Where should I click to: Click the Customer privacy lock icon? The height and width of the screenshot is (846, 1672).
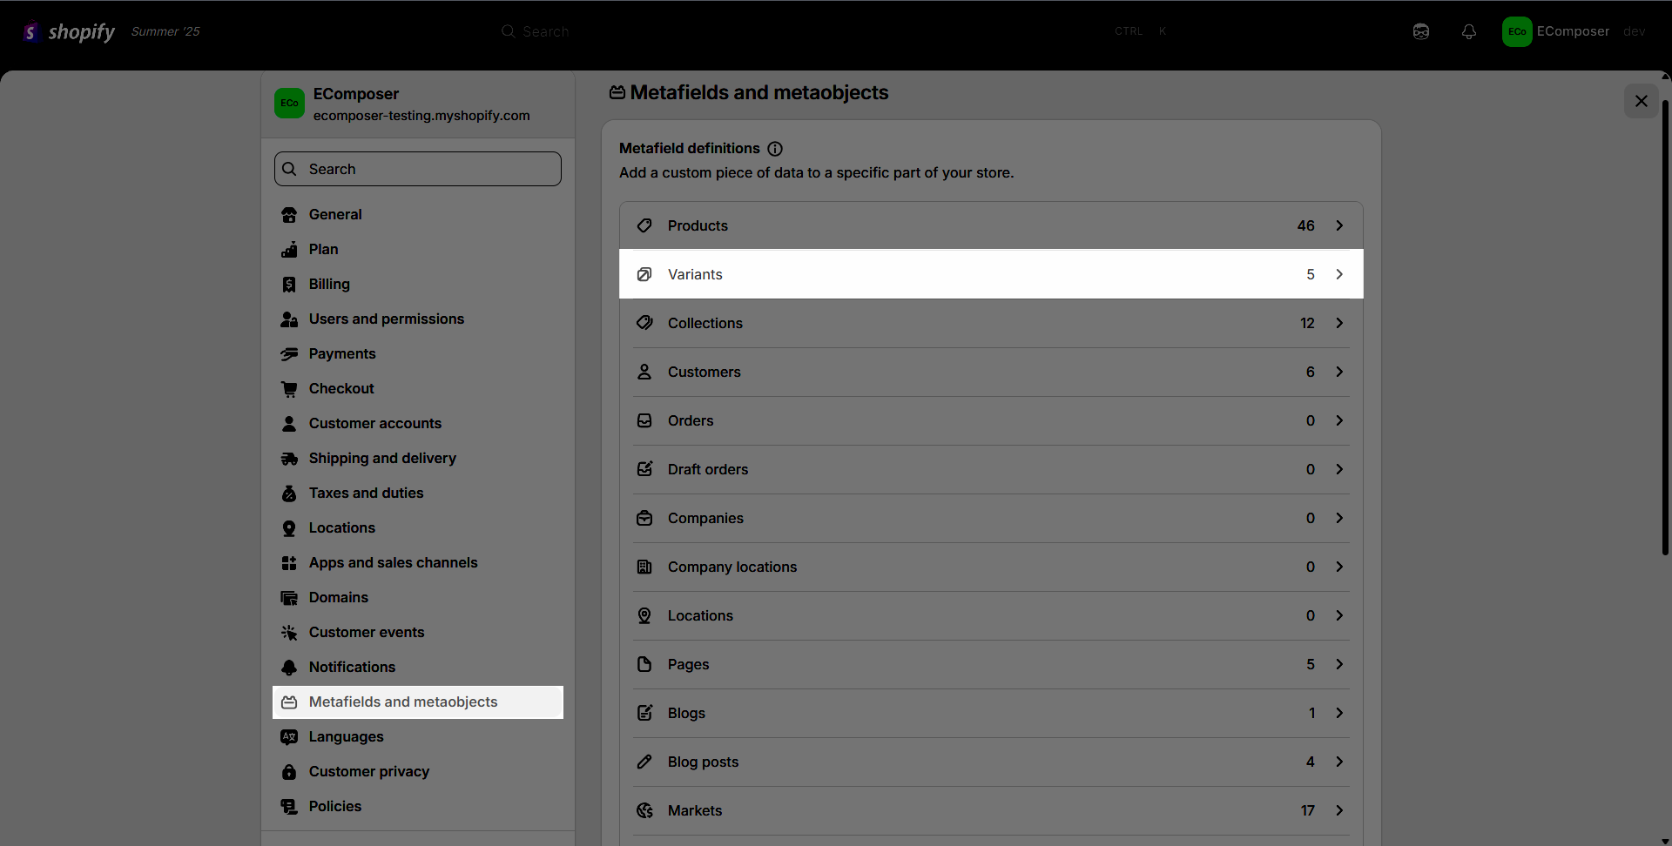(289, 772)
